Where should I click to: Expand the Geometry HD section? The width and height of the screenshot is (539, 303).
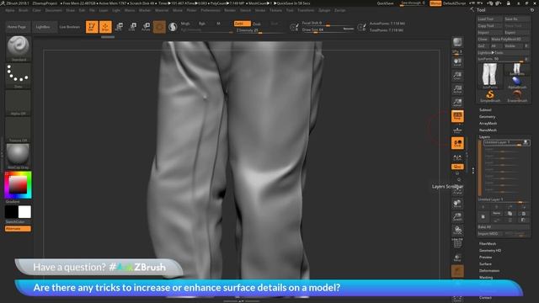(490, 251)
